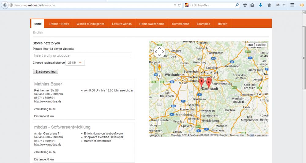Screen dimensions: 306x163
Task: Open the downloads arrow icon
Action: click(260, 5)
